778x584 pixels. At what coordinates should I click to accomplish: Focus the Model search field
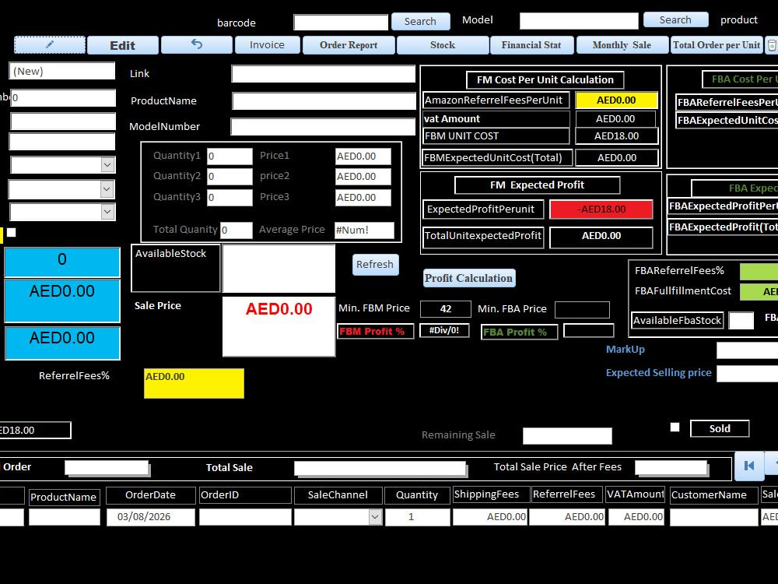pyautogui.click(x=579, y=21)
